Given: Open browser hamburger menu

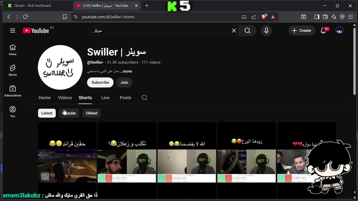Looking at the screenshot, I should [350, 17].
